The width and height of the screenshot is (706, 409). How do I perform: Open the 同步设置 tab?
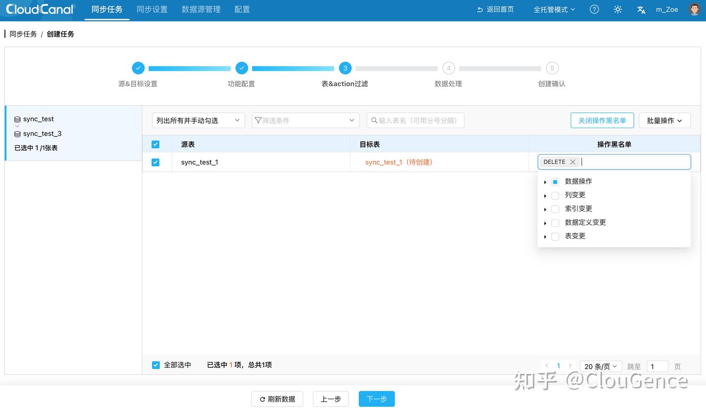click(x=152, y=9)
